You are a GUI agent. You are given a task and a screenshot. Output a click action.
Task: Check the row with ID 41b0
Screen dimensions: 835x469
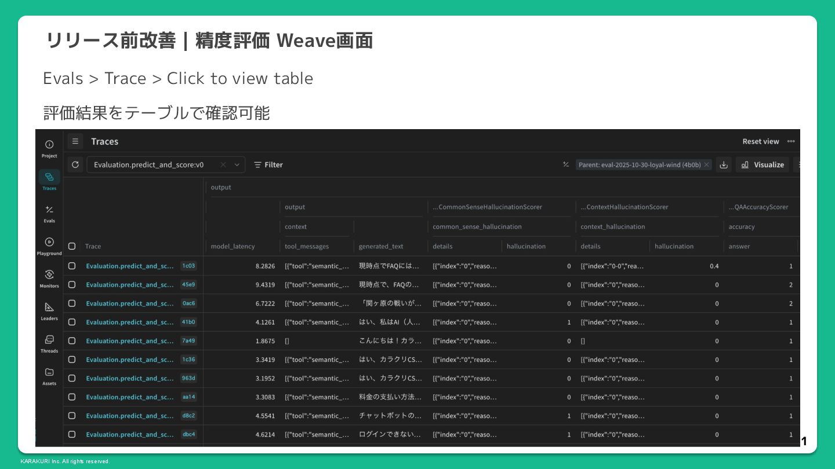[x=72, y=322]
